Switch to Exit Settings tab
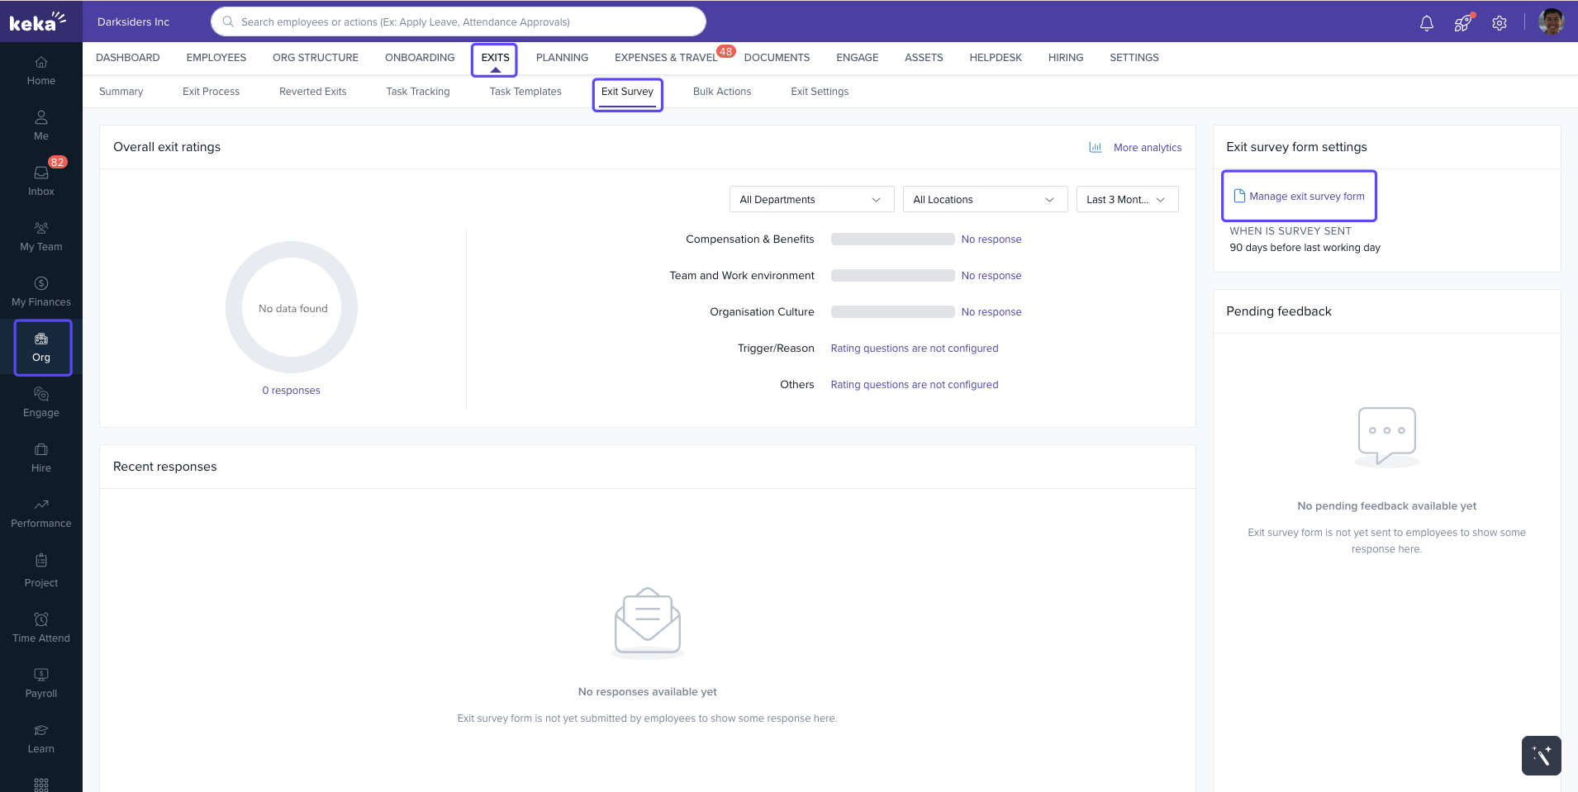The image size is (1578, 792). pyautogui.click(x=820, y=92)
